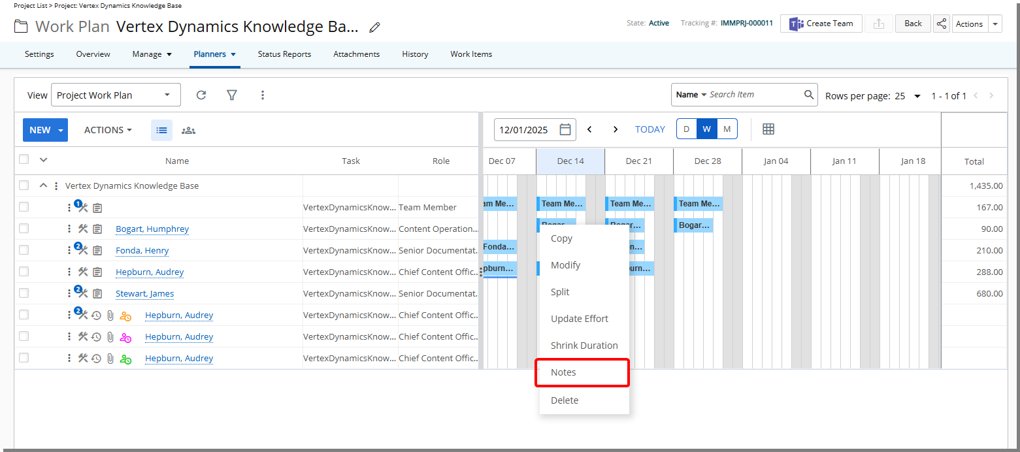The height and width of the screenshot is (452, 1020).
Task: Go to previous period with left arrow
Action: coord(589,129)
